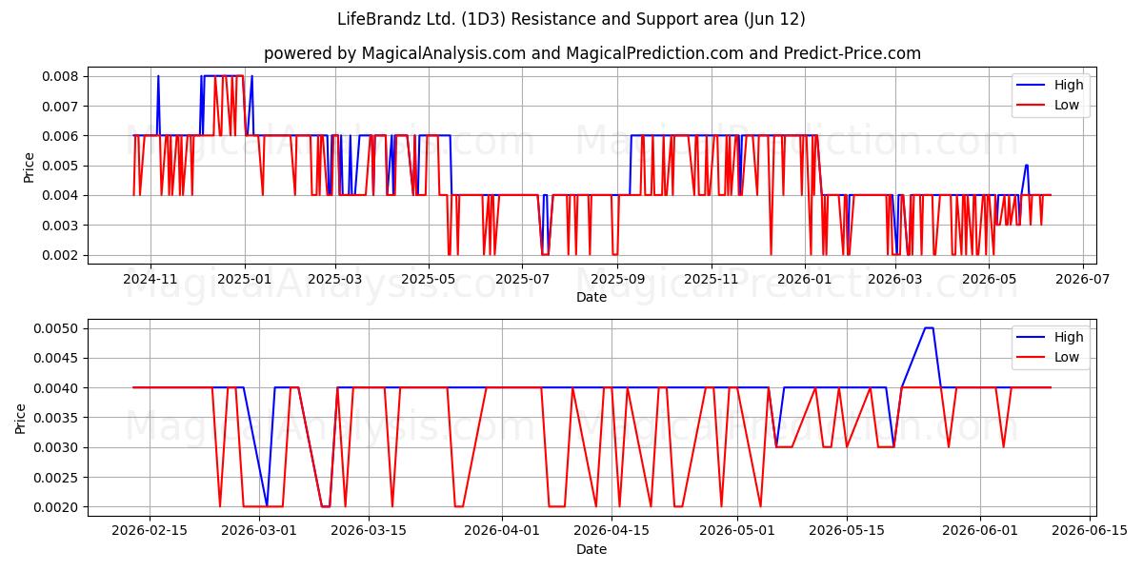Click the blue 0.005 spike near 2026-06 in top chart

pyautogui.click(x=1026, y=166)
